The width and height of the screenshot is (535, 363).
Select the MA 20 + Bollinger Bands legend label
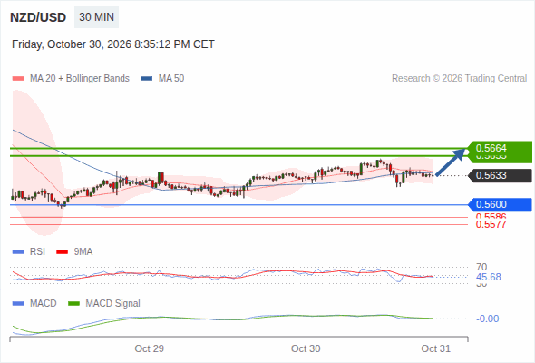[80, 79]
